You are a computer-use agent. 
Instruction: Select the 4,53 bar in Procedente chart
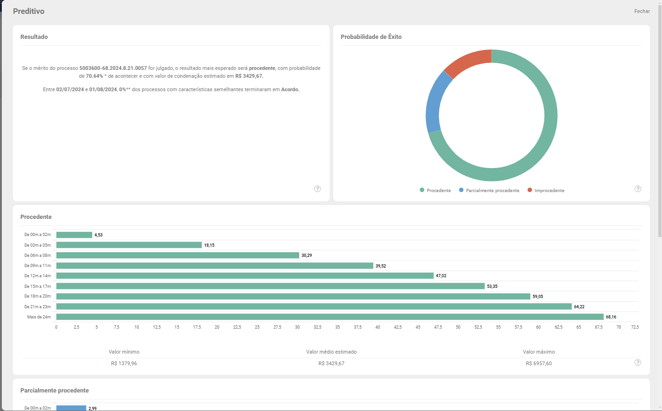74,235
